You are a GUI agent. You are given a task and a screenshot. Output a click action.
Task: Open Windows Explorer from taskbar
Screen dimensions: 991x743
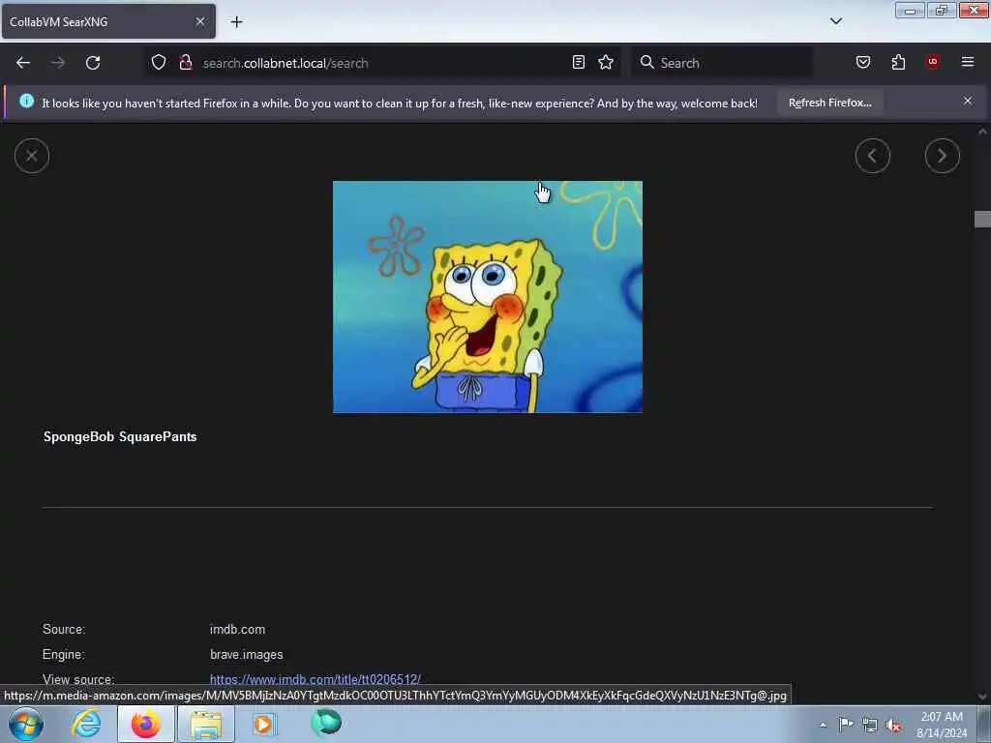point(206,724)
